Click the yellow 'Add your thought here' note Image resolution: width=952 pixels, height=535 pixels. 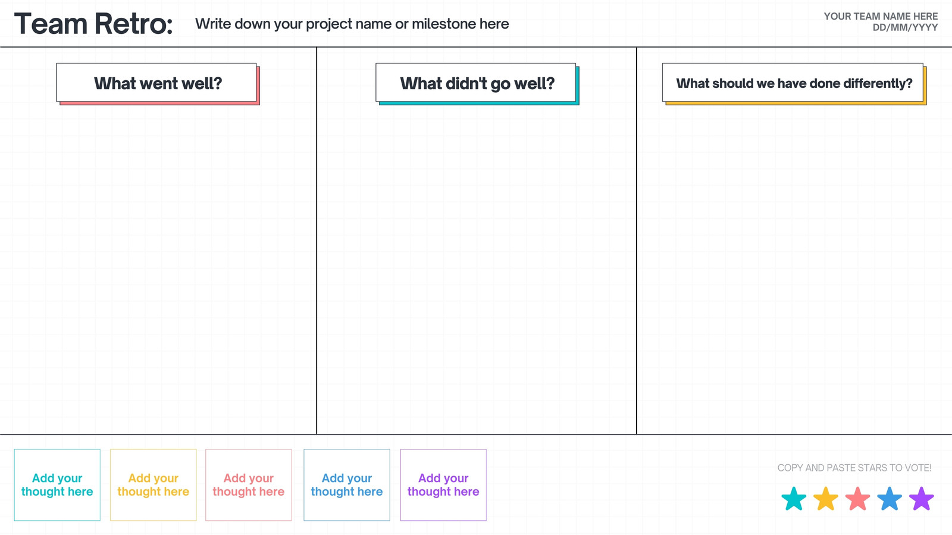(x=154, y=485)
